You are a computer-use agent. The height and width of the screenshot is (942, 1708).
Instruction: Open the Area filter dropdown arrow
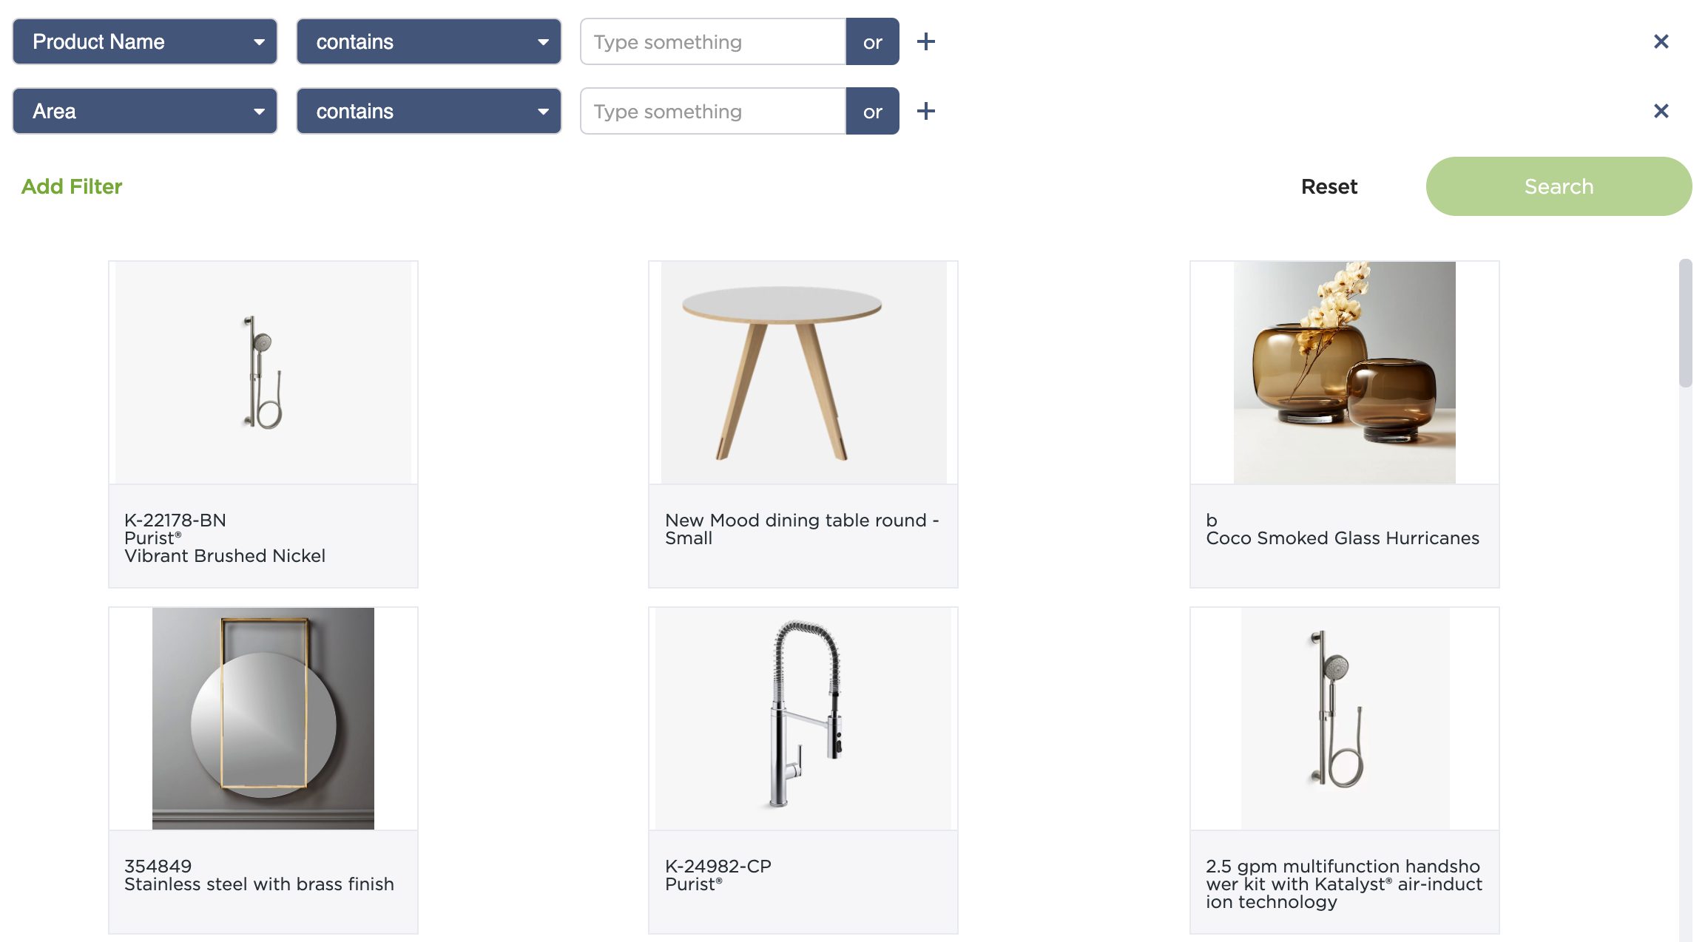pyautogui.click(x=260, y=111)
